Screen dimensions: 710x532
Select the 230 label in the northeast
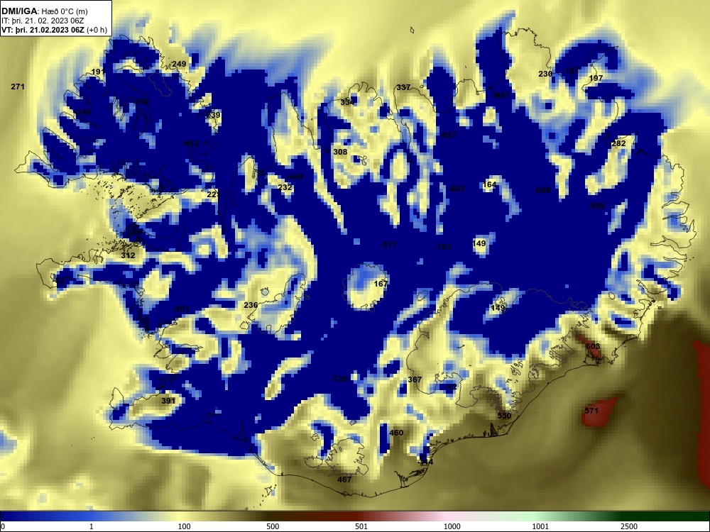pos(545,74)
